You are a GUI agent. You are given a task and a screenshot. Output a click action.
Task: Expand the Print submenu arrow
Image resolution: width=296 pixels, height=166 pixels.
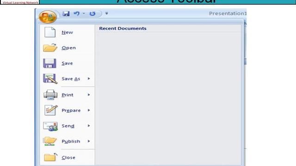click(89, 95)
